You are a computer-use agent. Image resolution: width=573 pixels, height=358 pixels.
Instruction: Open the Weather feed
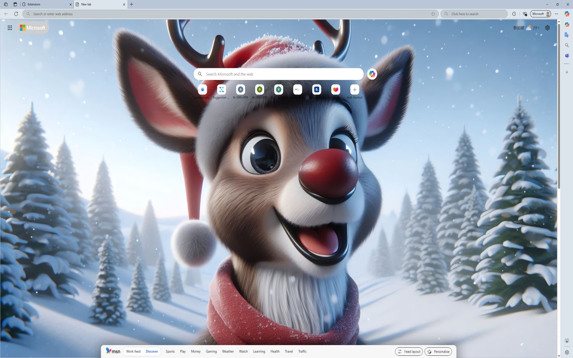[x=228, y=351]
